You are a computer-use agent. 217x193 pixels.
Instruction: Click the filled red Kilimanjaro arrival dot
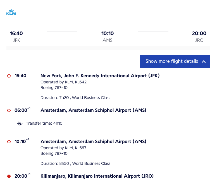9,176
